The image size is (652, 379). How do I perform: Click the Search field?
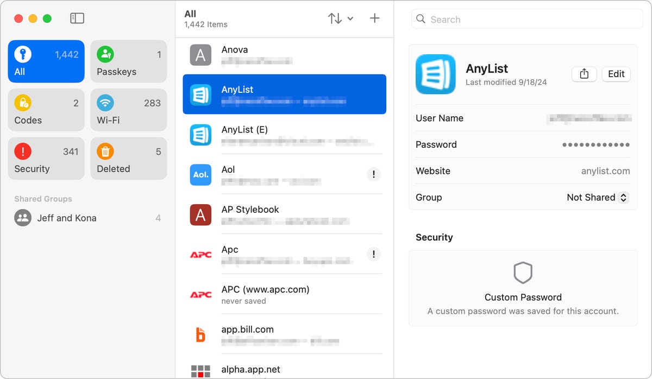point(527,19)
